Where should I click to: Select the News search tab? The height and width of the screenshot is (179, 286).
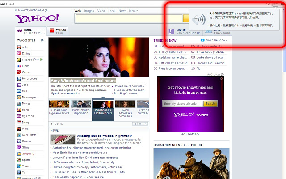(x=122, y=11)
